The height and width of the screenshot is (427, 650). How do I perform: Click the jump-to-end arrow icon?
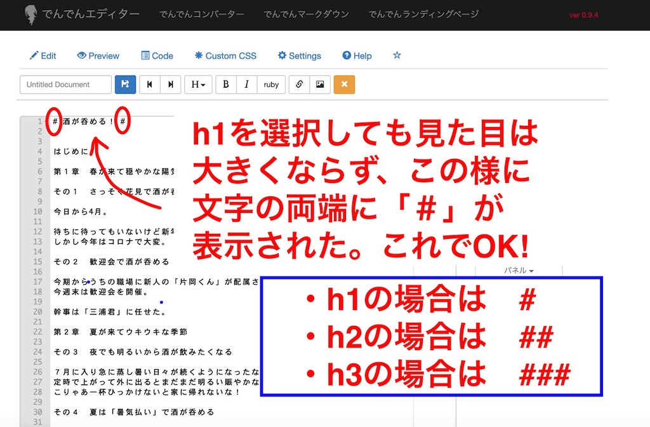point(170,85)
